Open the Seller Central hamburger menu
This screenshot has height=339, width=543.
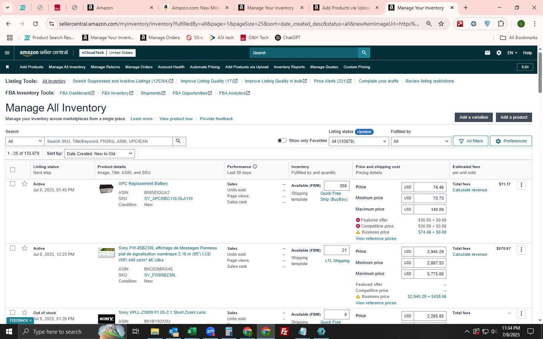[x=7, y=53]
